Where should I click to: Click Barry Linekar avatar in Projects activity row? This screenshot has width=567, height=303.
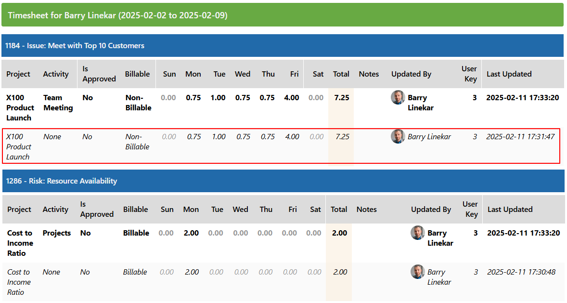(x=417, y=233)
